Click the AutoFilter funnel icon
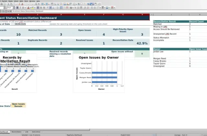The width and height of the screenshot is (207, 136). (61, 4)
